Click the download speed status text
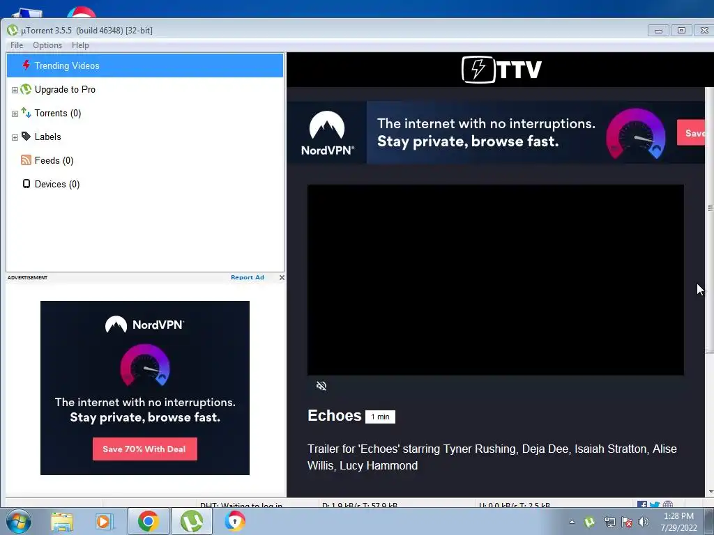Screen dimensions: 714x535 coord(360,505)
